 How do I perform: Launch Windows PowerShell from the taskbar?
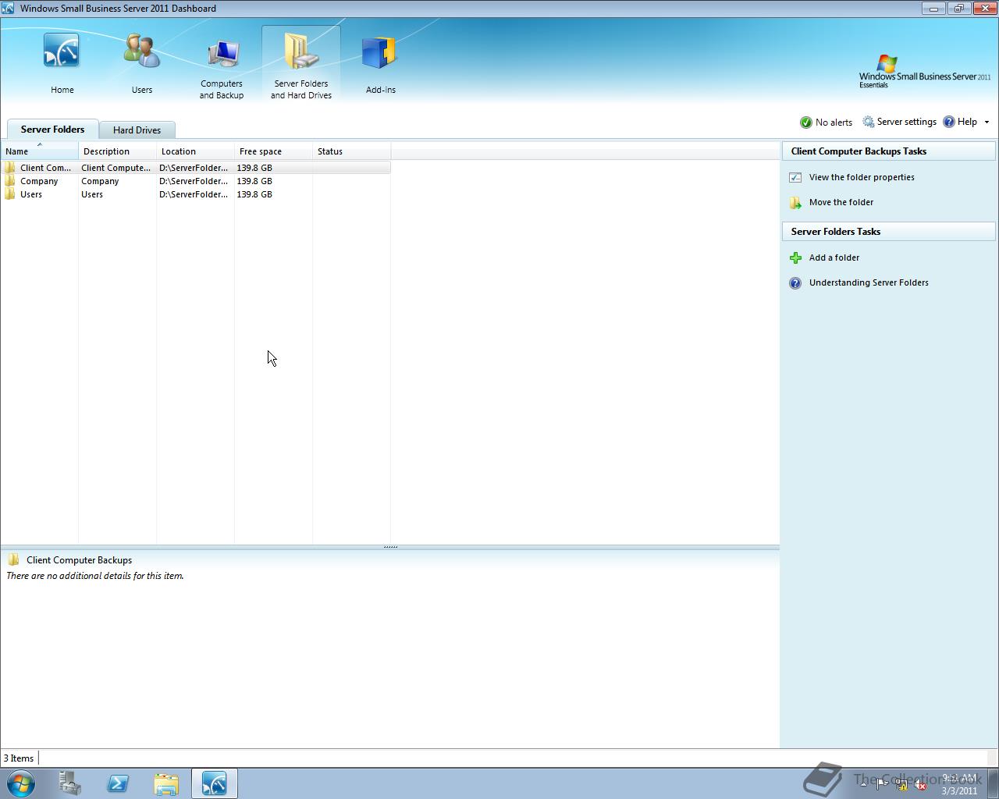(118, 783)
